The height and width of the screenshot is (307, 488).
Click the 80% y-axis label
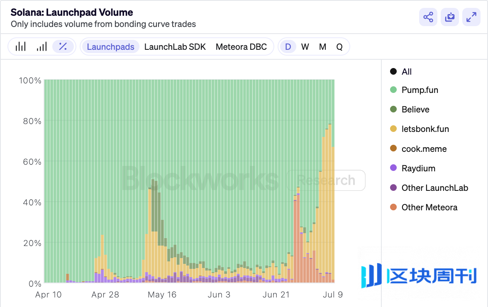tap(32, 121)
